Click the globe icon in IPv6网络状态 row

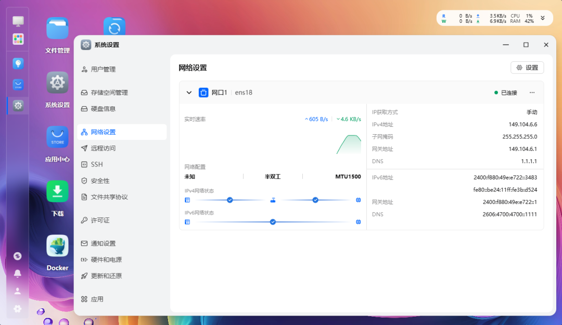click(359, 222)
